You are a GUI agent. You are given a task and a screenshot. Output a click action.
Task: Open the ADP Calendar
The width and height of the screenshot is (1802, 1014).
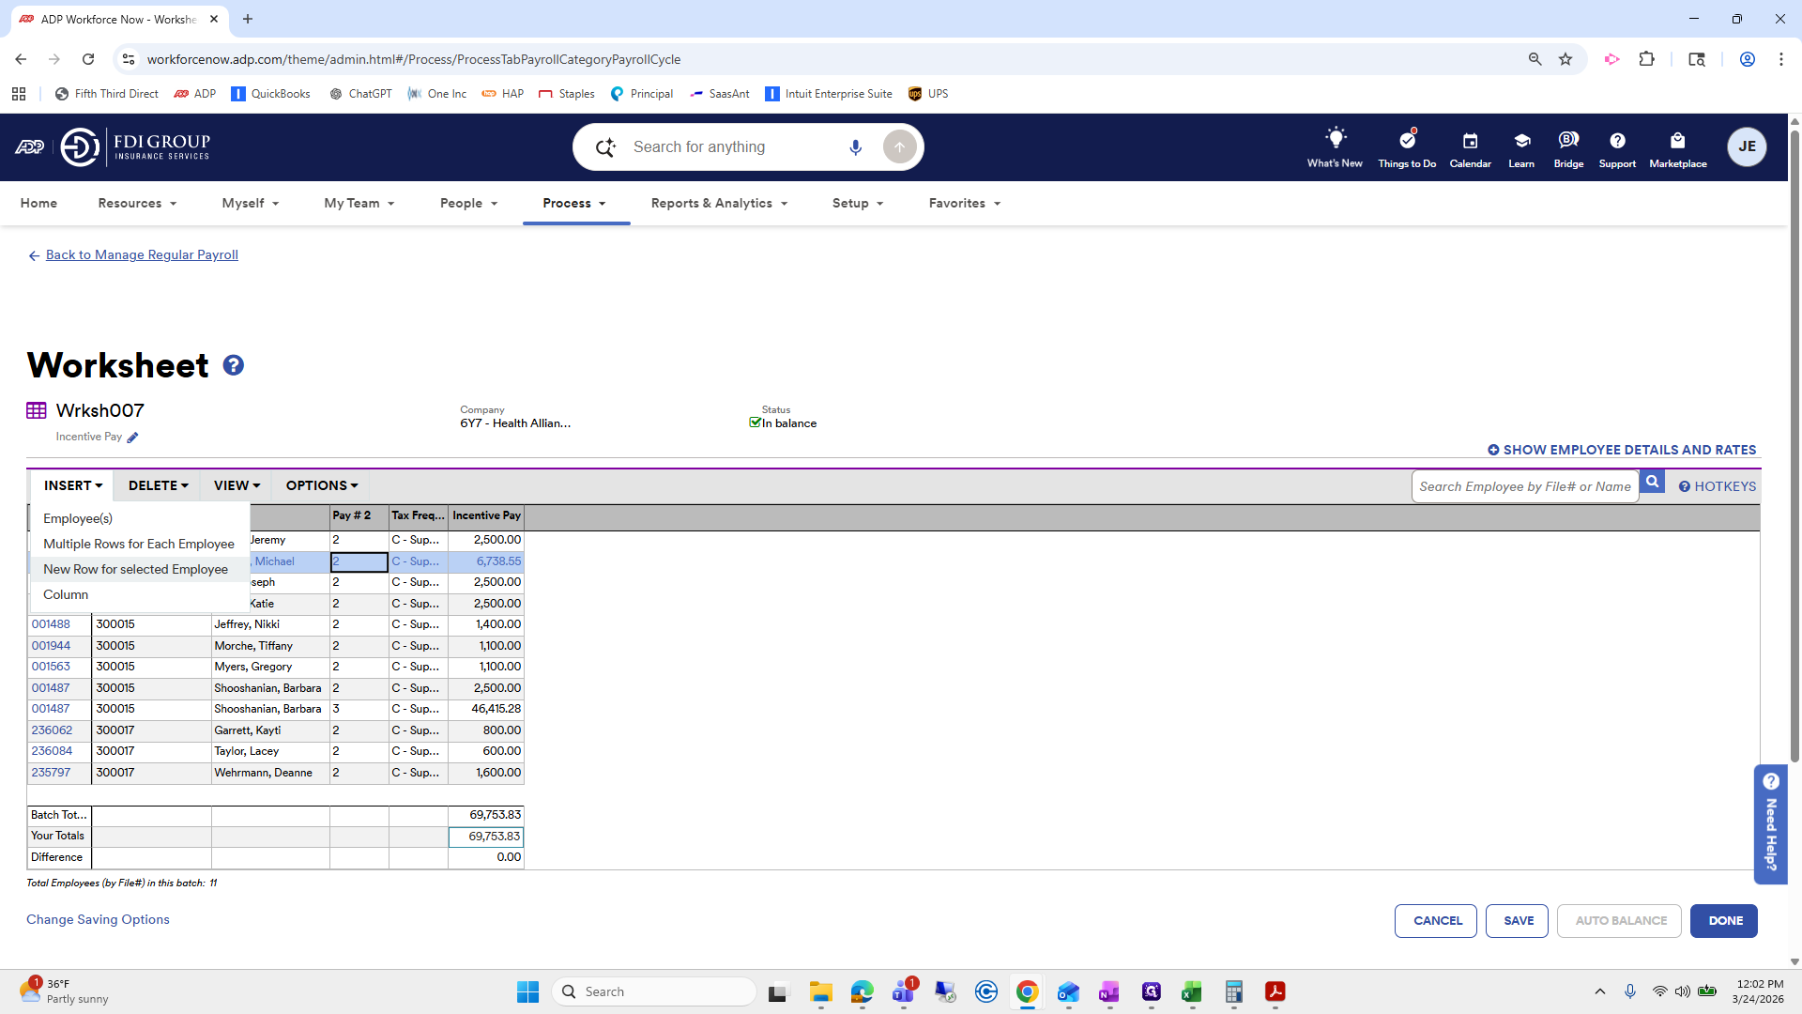coord(1470,147)
